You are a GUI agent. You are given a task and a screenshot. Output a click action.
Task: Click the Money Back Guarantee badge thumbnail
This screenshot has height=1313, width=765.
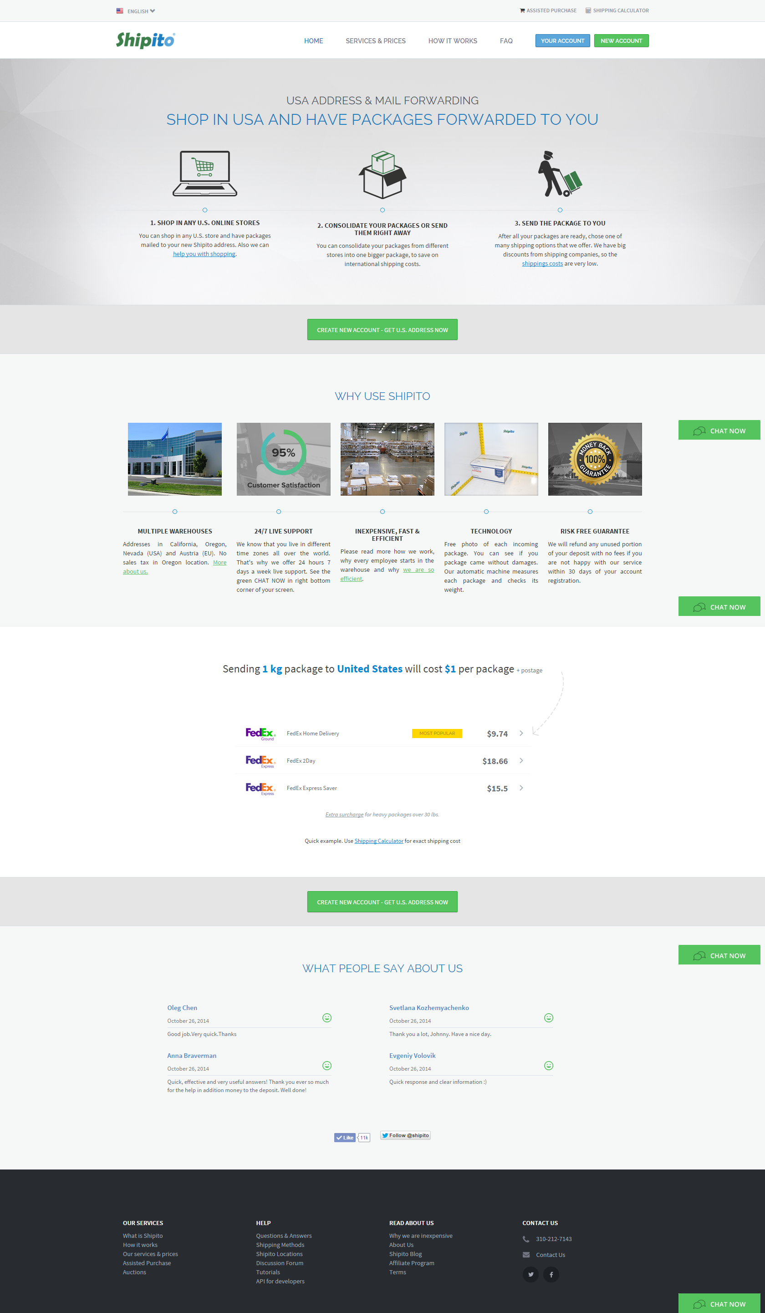point(595,459)
